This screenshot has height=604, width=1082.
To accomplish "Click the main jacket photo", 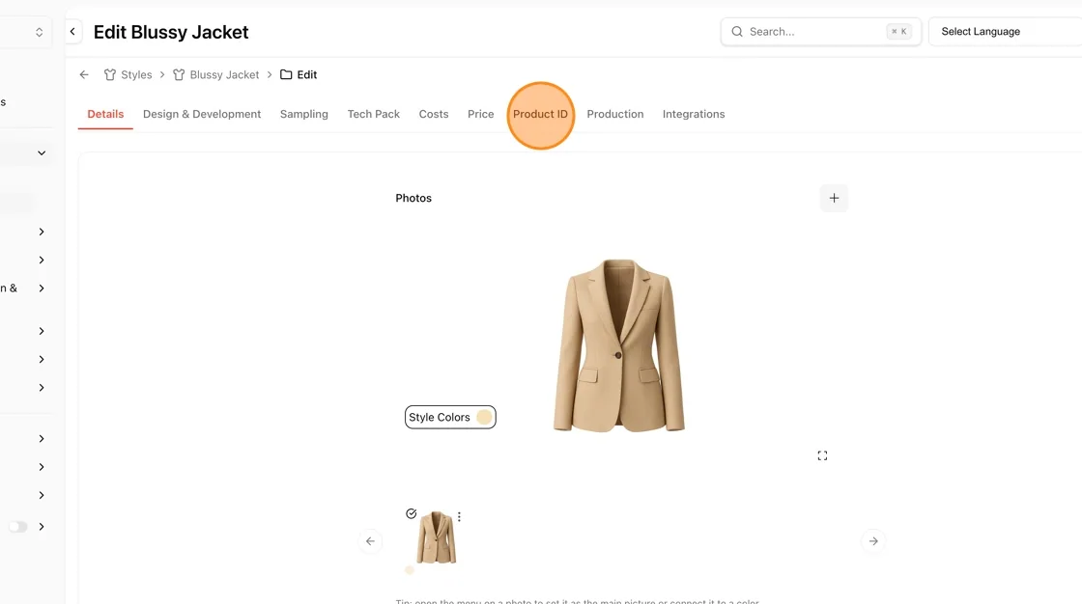I will click(x=619, y=345).
